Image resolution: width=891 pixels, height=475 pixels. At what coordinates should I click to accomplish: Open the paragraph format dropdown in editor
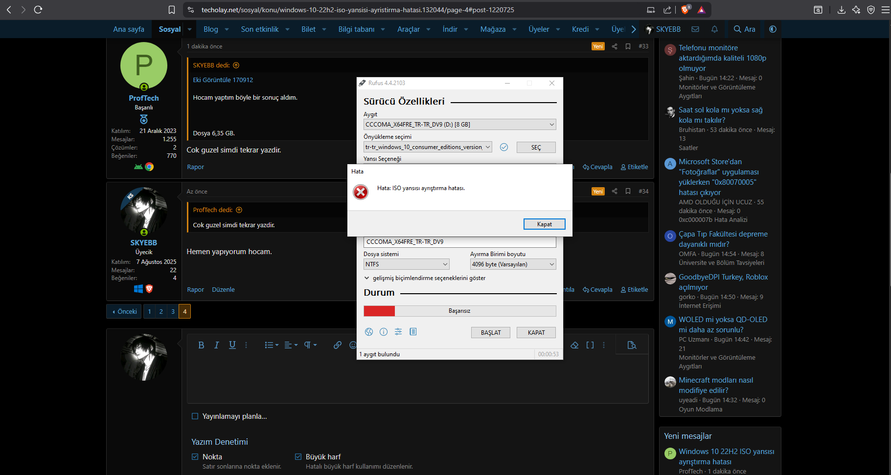310,345
